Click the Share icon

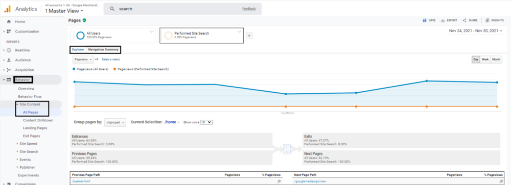[464, 20]
